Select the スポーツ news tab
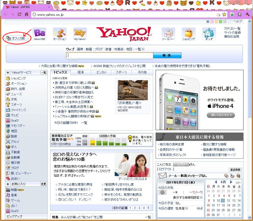This screenshot has height=221, width=253. click(121, 72)
